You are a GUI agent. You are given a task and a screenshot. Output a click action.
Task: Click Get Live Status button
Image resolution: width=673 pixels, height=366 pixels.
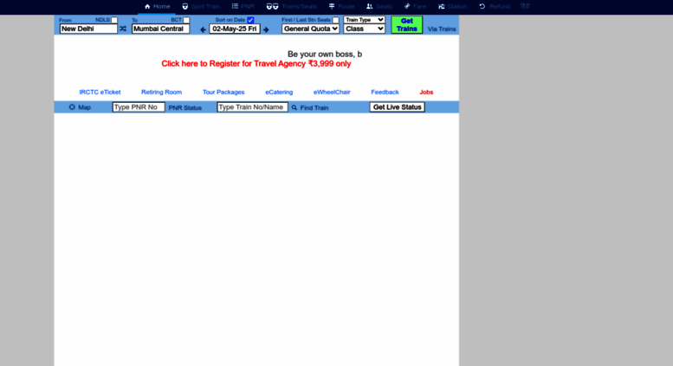pos(397,107)
